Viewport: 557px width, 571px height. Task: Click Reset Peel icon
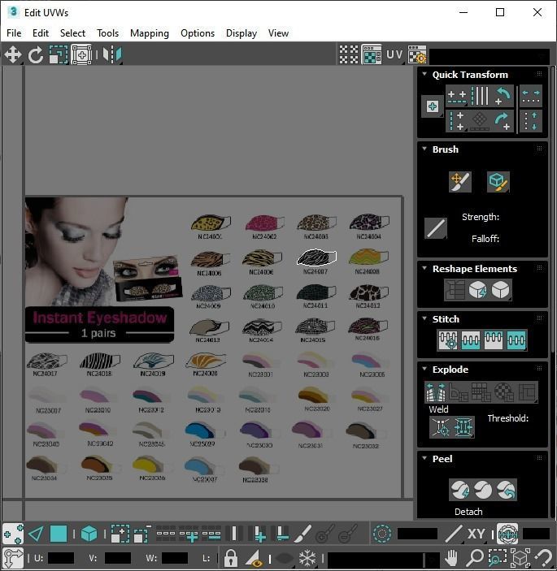[506, 490]
